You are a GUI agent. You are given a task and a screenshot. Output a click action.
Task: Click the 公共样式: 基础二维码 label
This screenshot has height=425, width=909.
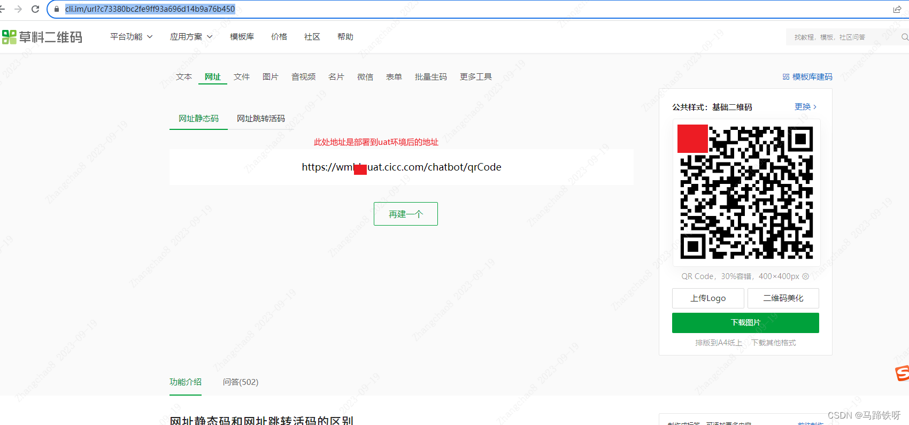pyautogui.click(x=712, y=107)
